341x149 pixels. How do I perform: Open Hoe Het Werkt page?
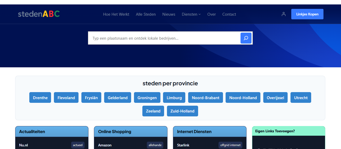[x=116, y=14]
